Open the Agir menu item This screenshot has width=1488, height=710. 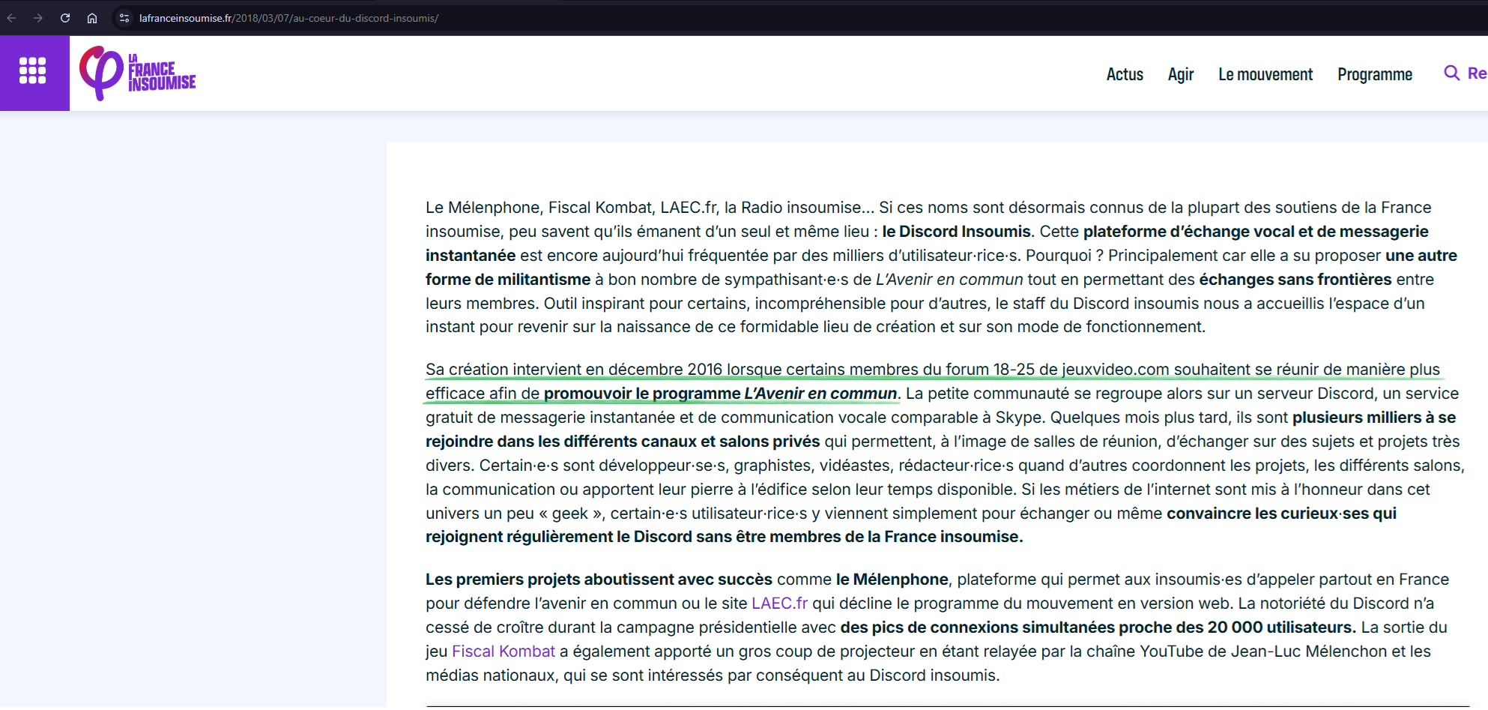coord(1180,74)
